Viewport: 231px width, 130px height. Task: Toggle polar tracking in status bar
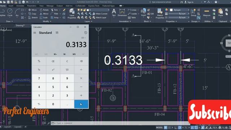point(180,127)
